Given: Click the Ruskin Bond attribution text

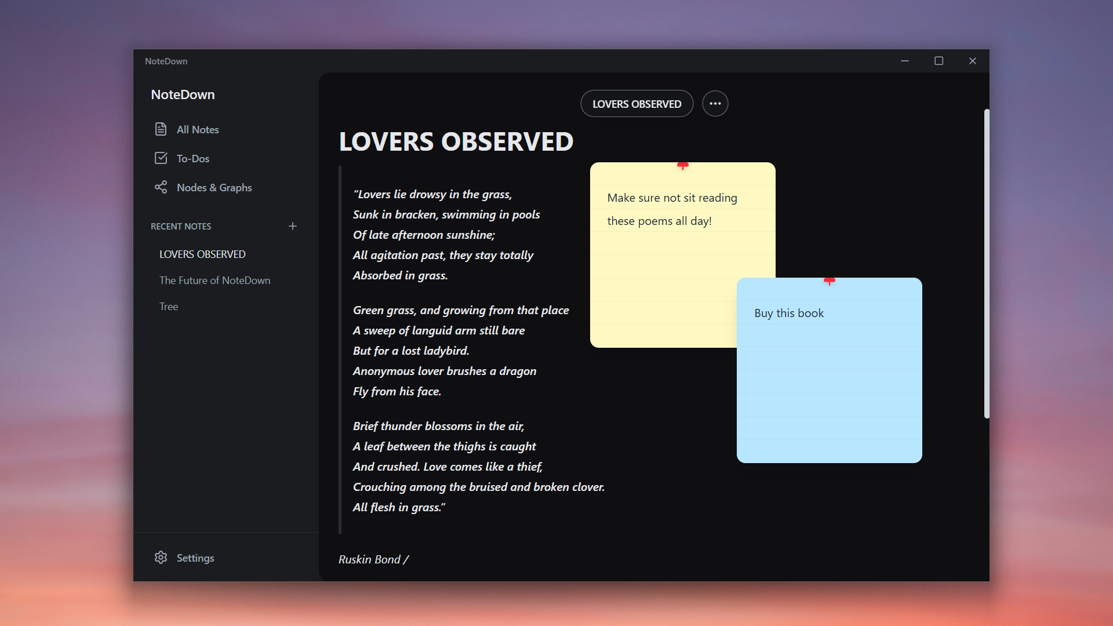Looking at the screenshot, I should [x=373, y=559].
